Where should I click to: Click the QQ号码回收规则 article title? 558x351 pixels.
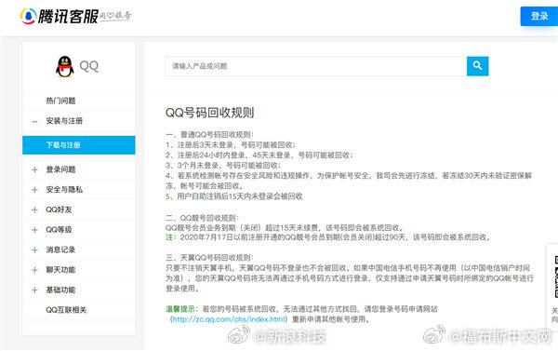(210, 113)
